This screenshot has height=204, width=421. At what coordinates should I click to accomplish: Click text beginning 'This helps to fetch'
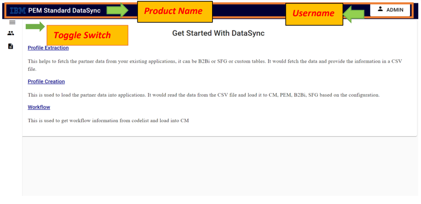[215, 65]
